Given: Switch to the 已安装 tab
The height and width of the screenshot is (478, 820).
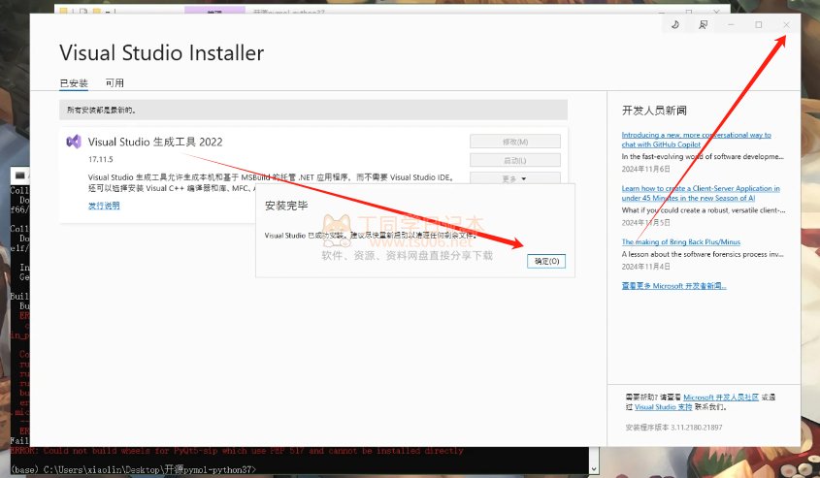Looking at the screenshot, I should click(74, 83).
